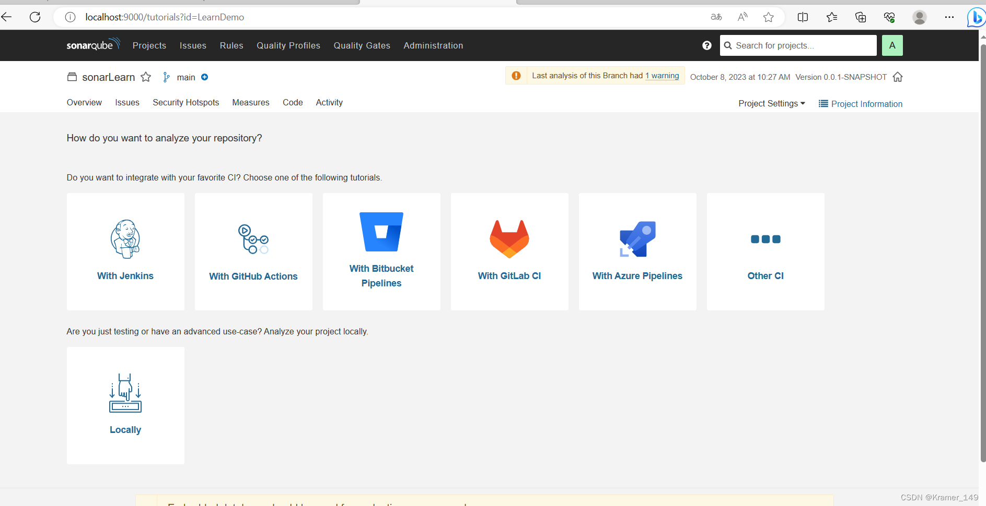
Task: Open the Administration menu
Action: 433,45
